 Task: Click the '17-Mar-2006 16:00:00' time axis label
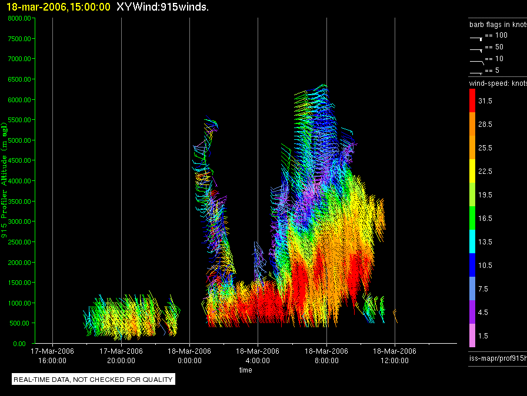[x=52, y=355]
